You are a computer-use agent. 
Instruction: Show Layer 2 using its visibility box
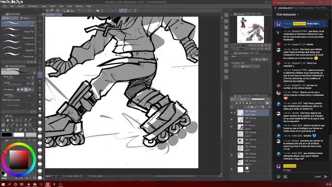coord(231,141)
